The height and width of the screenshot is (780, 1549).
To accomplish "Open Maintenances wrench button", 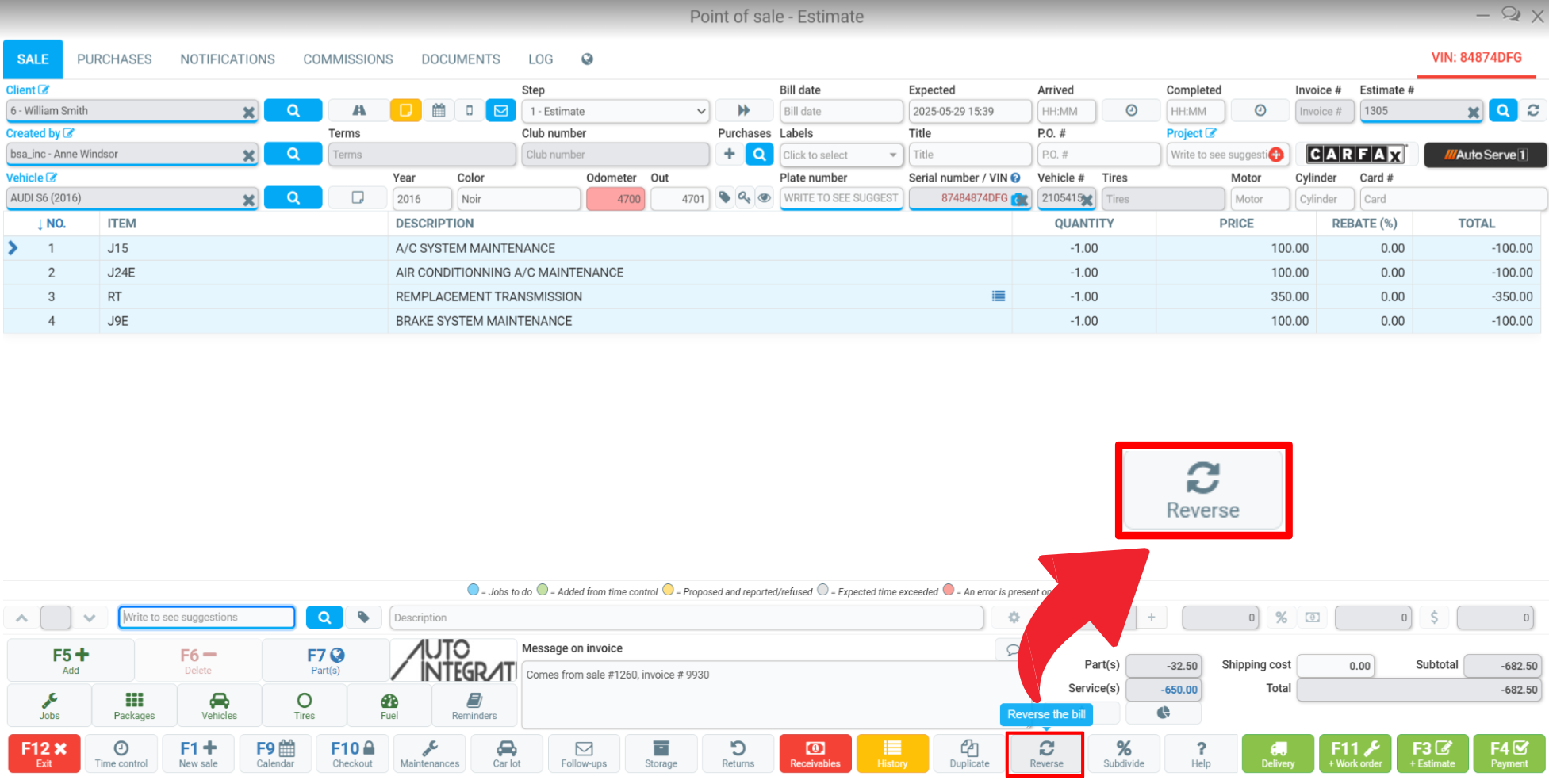I will pyautogui.click(x=429, y=754).
